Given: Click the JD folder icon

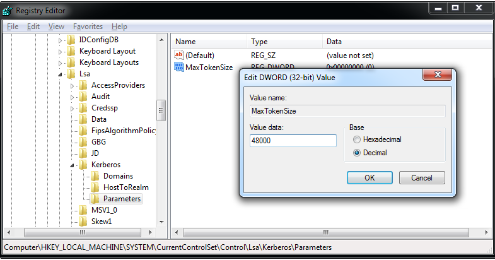Looking at the screenshot, I should [83, 153].
